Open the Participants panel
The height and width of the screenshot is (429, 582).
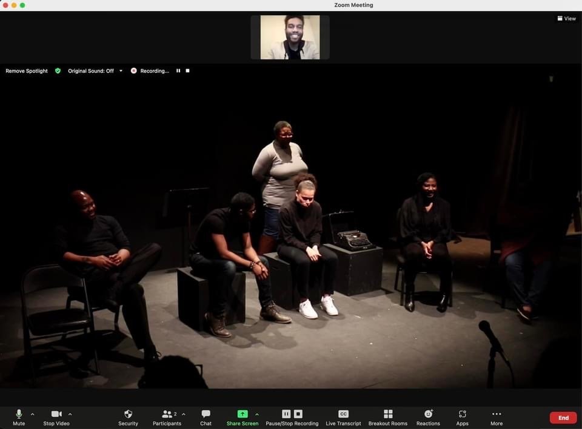[167, 417]
